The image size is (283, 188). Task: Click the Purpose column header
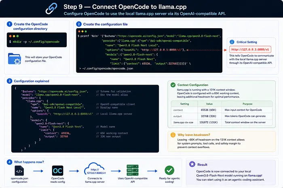click(247, 104)
